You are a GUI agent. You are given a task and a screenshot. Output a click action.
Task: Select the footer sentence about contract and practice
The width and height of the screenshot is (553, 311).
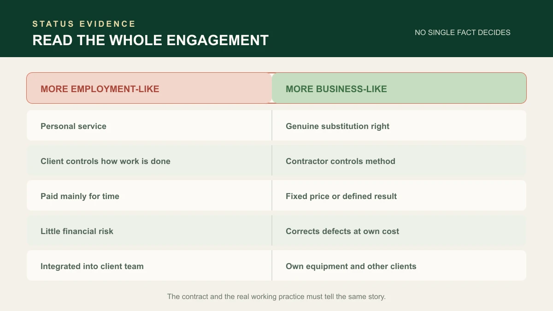(276, 297)
